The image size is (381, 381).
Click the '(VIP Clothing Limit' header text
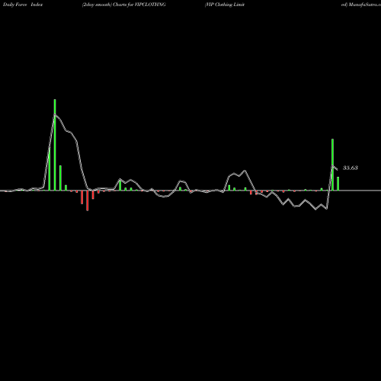click(x=225, y=5)
